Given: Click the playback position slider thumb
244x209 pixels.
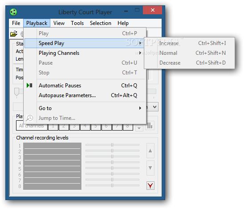Looking at the screenshot, I should point(16,92).
